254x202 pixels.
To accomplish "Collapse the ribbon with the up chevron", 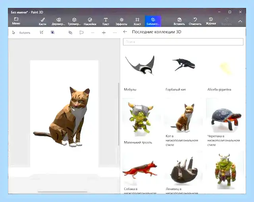I will (240, 21).
